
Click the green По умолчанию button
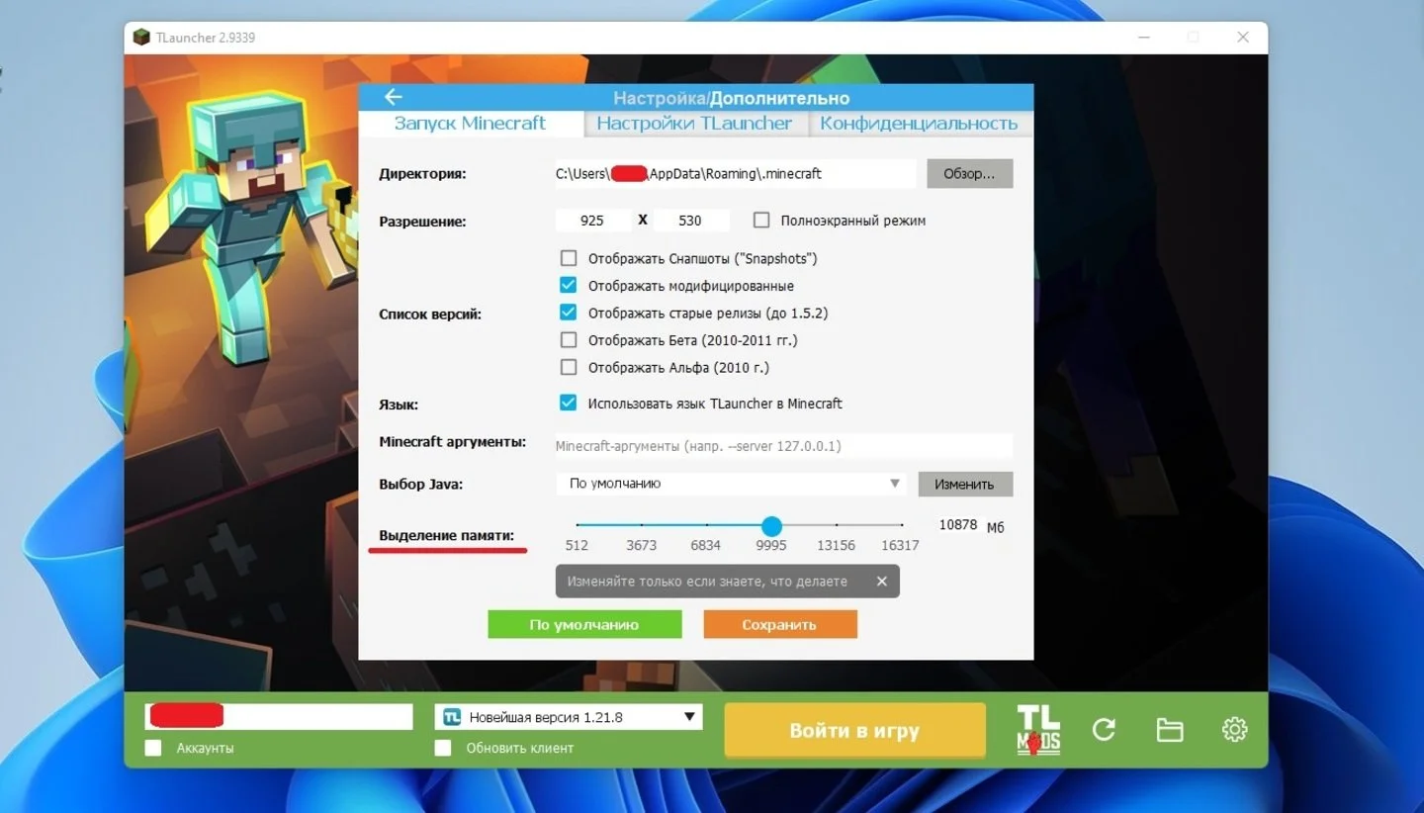click(x=584, y=624)
